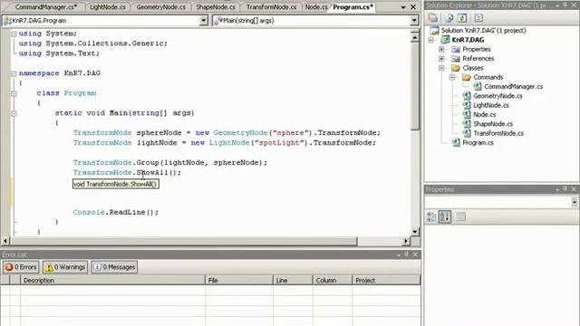This screenshot has height=326, width=580.
Task: Collapse the Main method block
Action: tap(14, 113)
